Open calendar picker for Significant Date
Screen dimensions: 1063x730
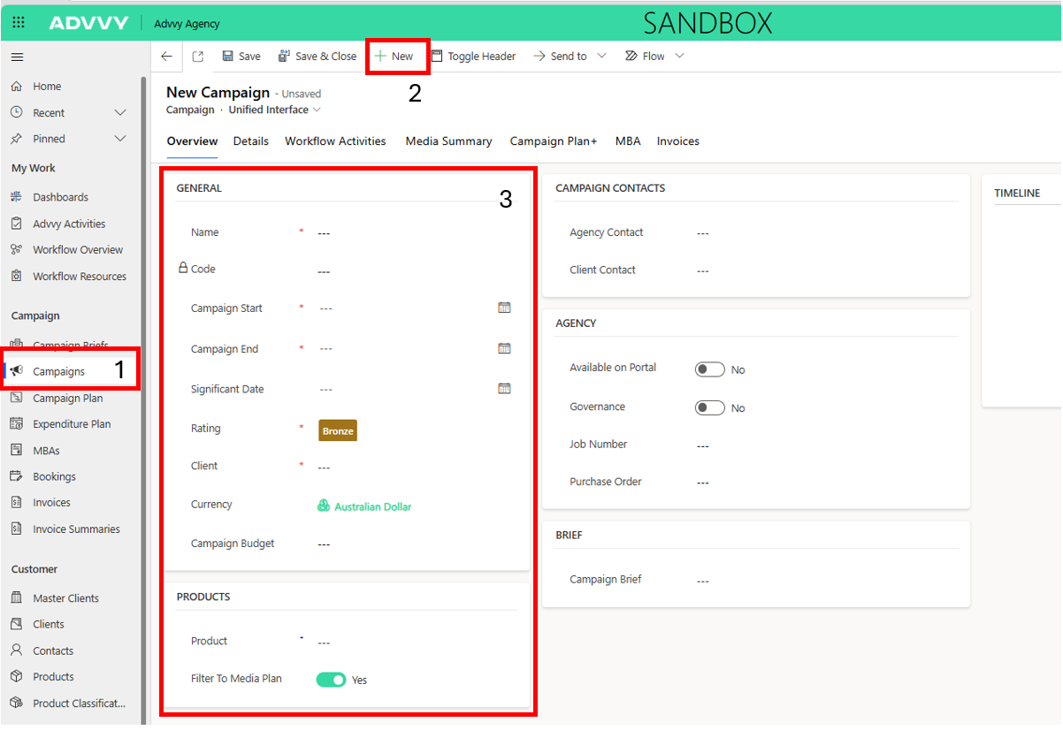pos(504,388)
